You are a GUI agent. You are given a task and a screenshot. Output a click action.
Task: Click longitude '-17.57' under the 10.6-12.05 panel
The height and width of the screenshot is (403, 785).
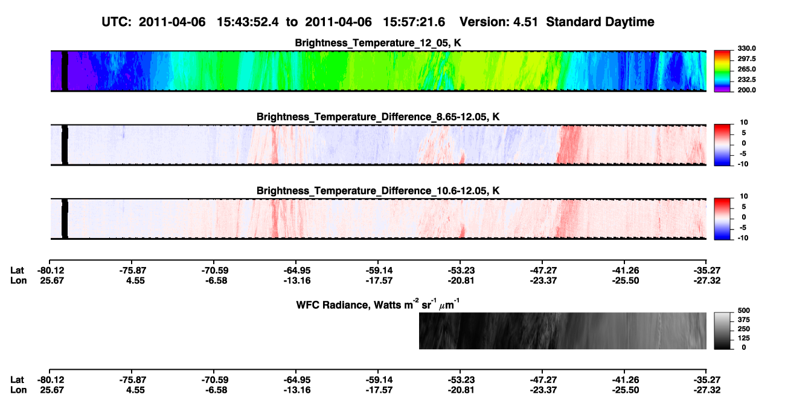click(378, 280)
